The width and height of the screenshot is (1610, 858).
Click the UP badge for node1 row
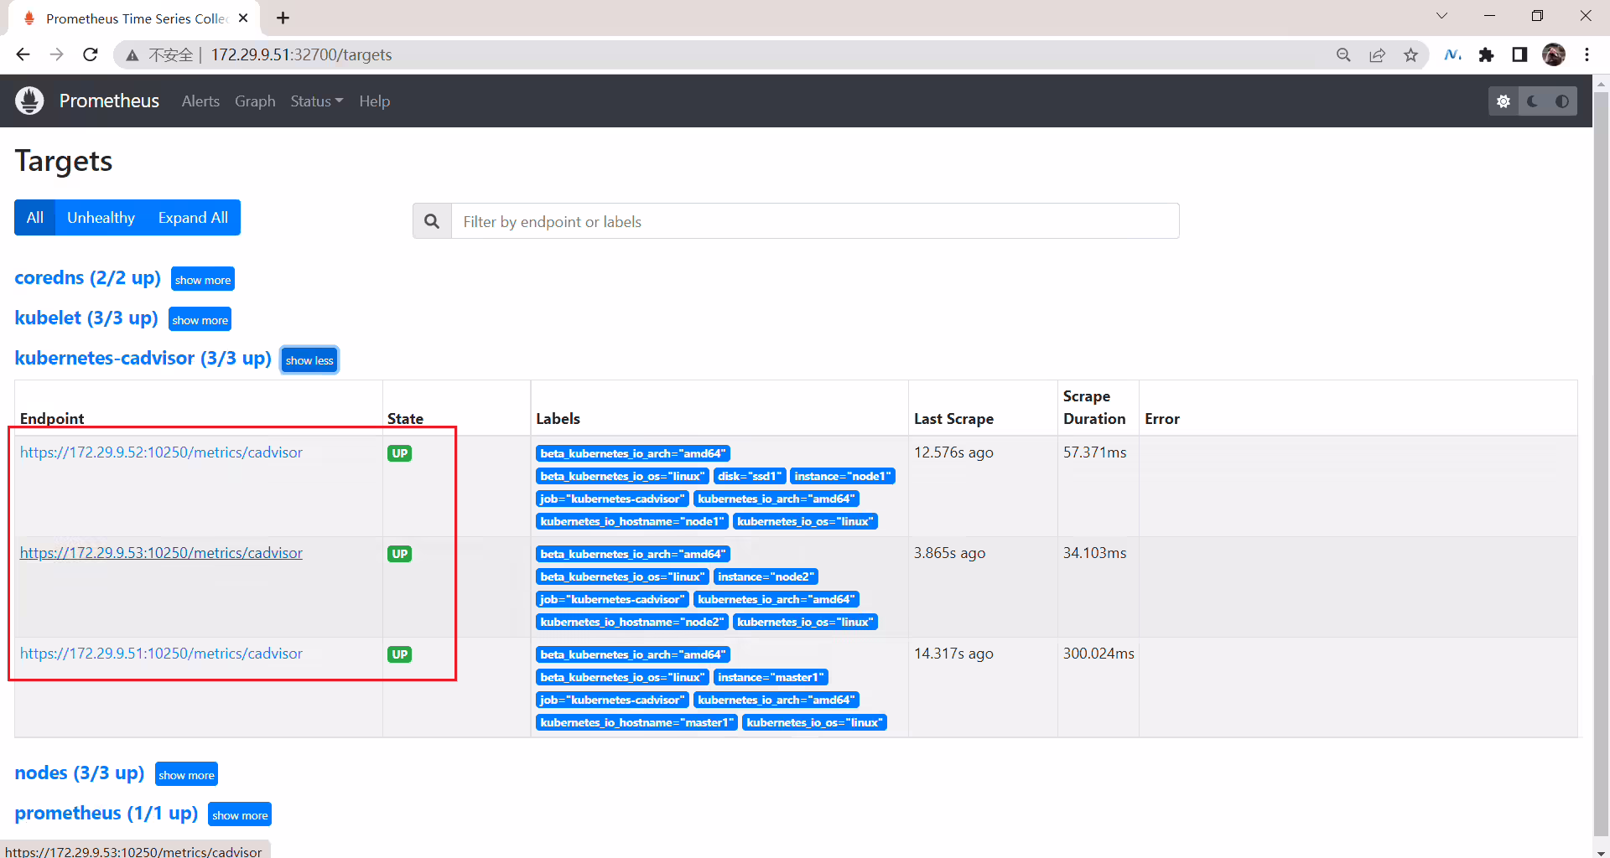[x=399, y=453]
